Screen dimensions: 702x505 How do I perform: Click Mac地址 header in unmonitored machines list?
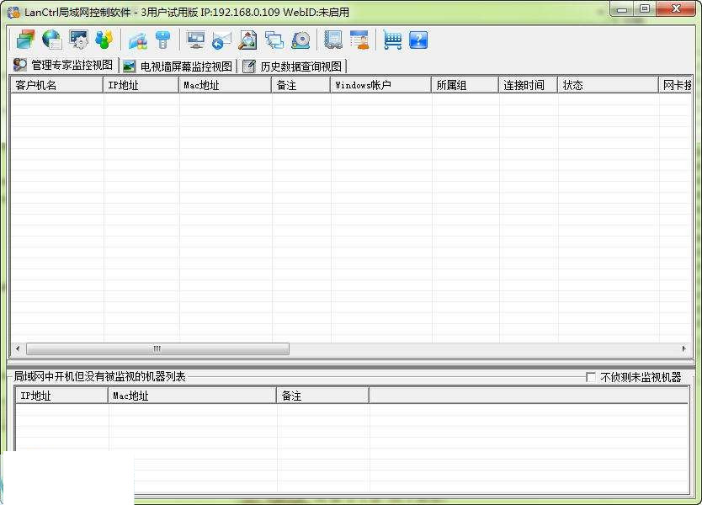click(x=192, y=396)
